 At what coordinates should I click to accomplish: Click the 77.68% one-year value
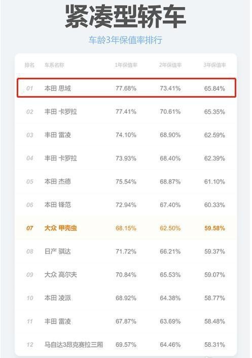coord(126,88)
